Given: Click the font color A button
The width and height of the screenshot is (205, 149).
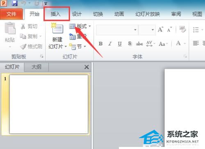Looking at the screenshot, I should (178, 43).
